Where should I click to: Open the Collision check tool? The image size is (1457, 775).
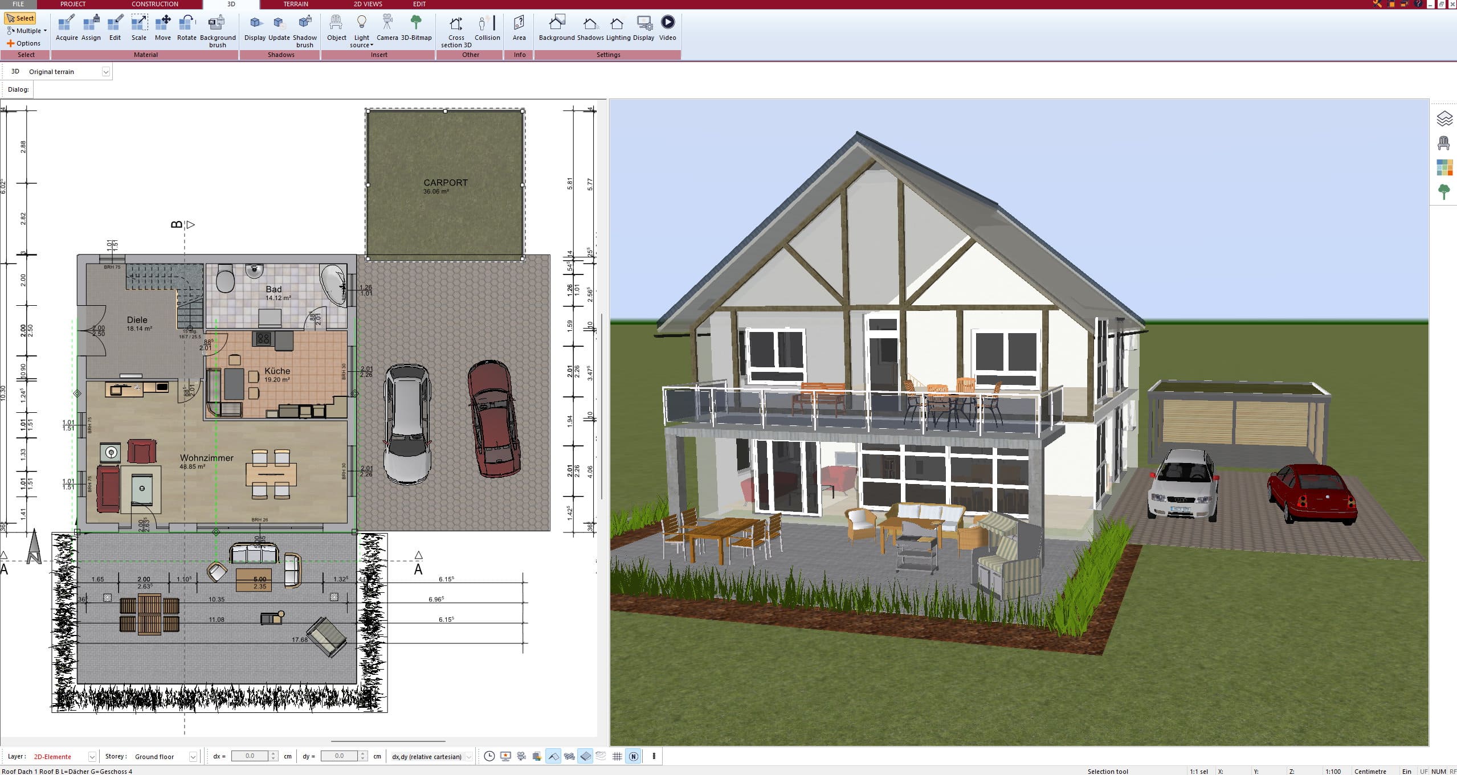click(x=487, y=25)
